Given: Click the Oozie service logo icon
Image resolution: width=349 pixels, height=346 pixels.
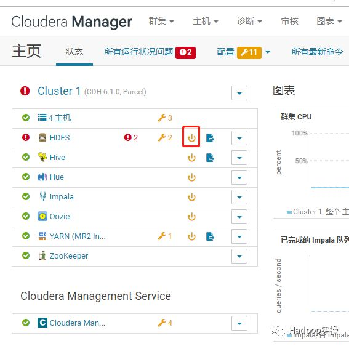Looking at the screenshot, I should (x=42, y=216).
